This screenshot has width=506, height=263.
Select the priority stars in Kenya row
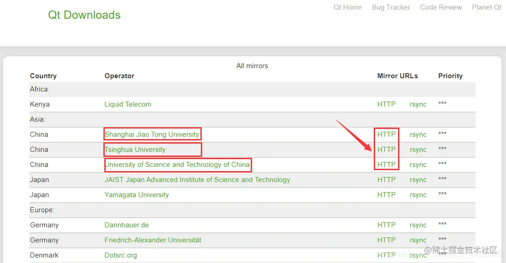tap(442, 103)
